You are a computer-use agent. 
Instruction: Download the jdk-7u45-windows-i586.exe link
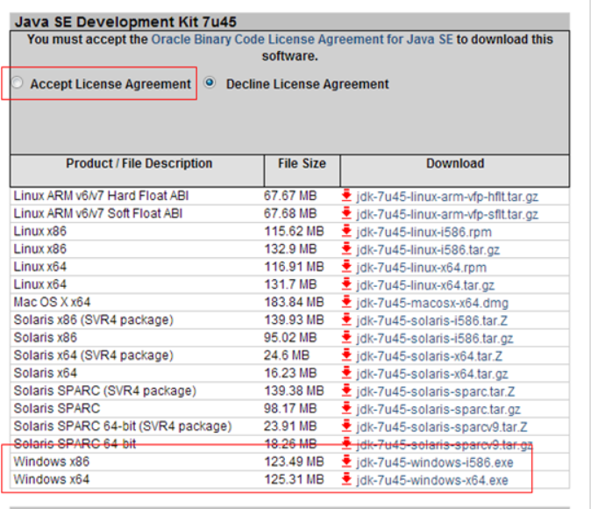pos(435,463)
